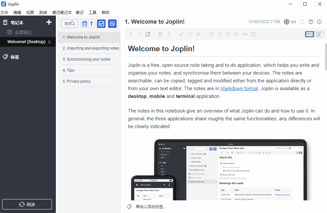This screenshot has width=327, height=213.
Task: Toggle sort order field calendar icon
Action: tap(84, 24)
